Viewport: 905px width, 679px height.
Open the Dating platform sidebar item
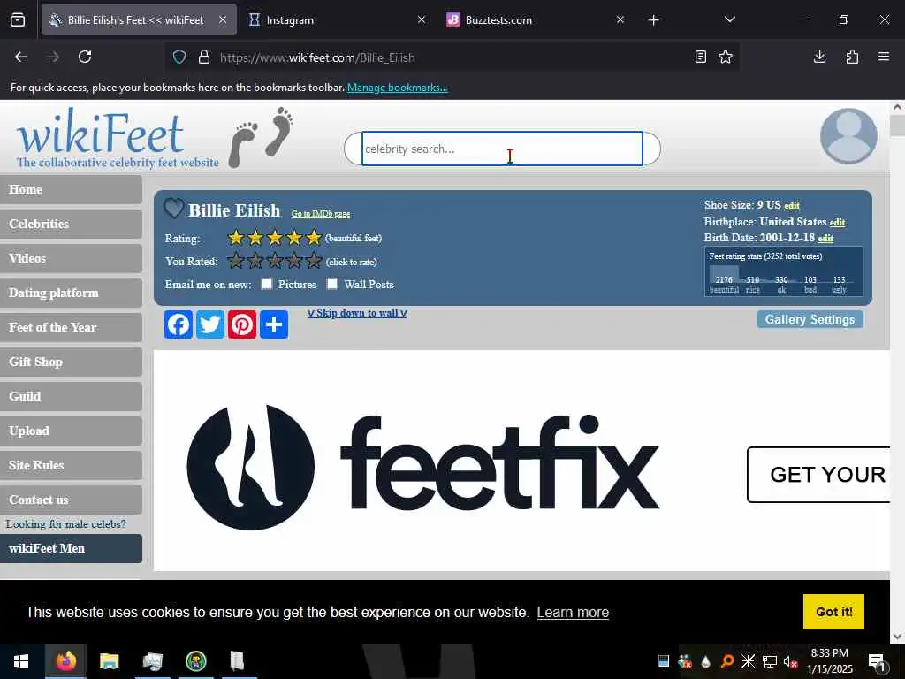[x=71, y=293]
